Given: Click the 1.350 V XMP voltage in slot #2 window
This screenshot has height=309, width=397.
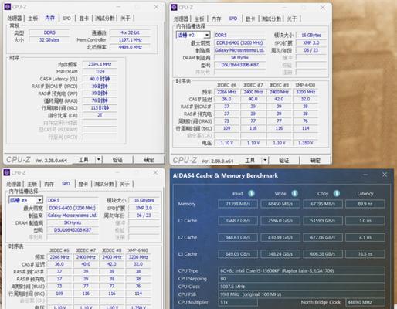Looking at the screenshot, I should (x=305, y=143).
